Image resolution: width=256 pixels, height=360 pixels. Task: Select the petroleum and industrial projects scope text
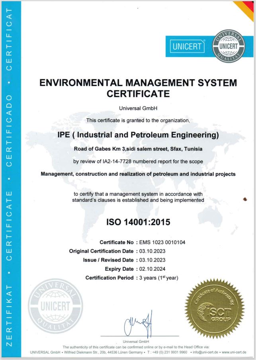(139, 174)
